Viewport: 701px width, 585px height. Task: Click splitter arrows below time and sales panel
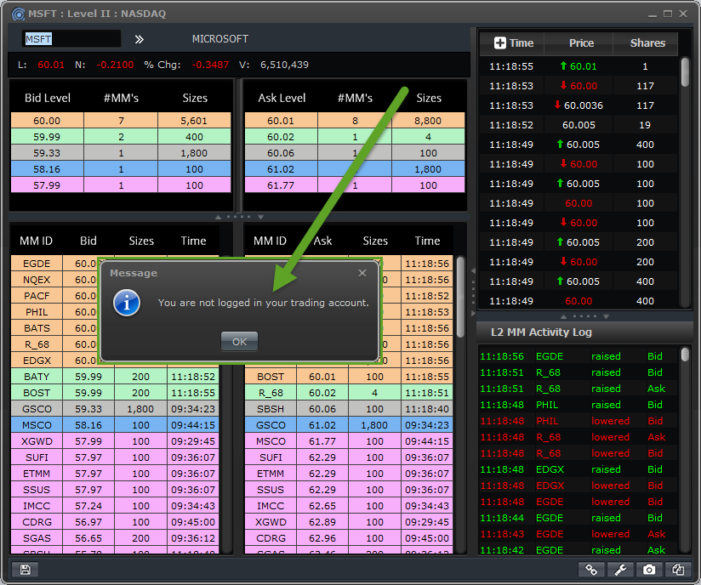click(x=584, y=316)
